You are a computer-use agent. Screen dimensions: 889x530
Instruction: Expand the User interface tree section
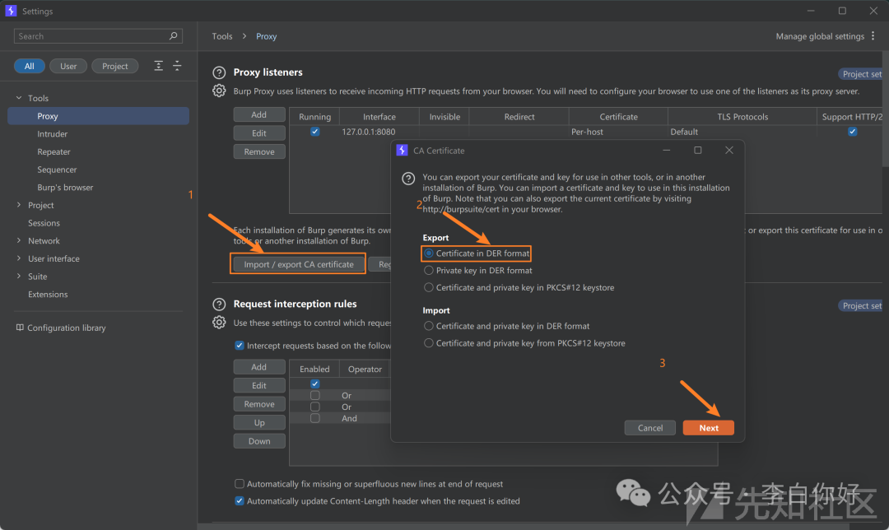coord(19,258)
